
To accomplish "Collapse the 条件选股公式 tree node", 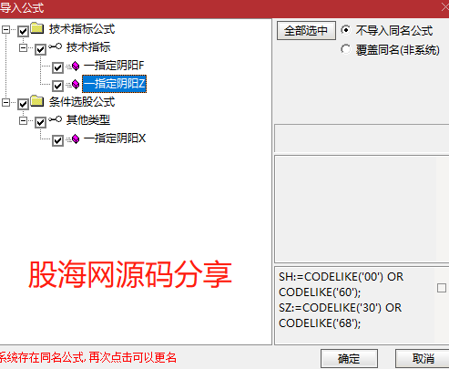I will [x=5, y=102].
